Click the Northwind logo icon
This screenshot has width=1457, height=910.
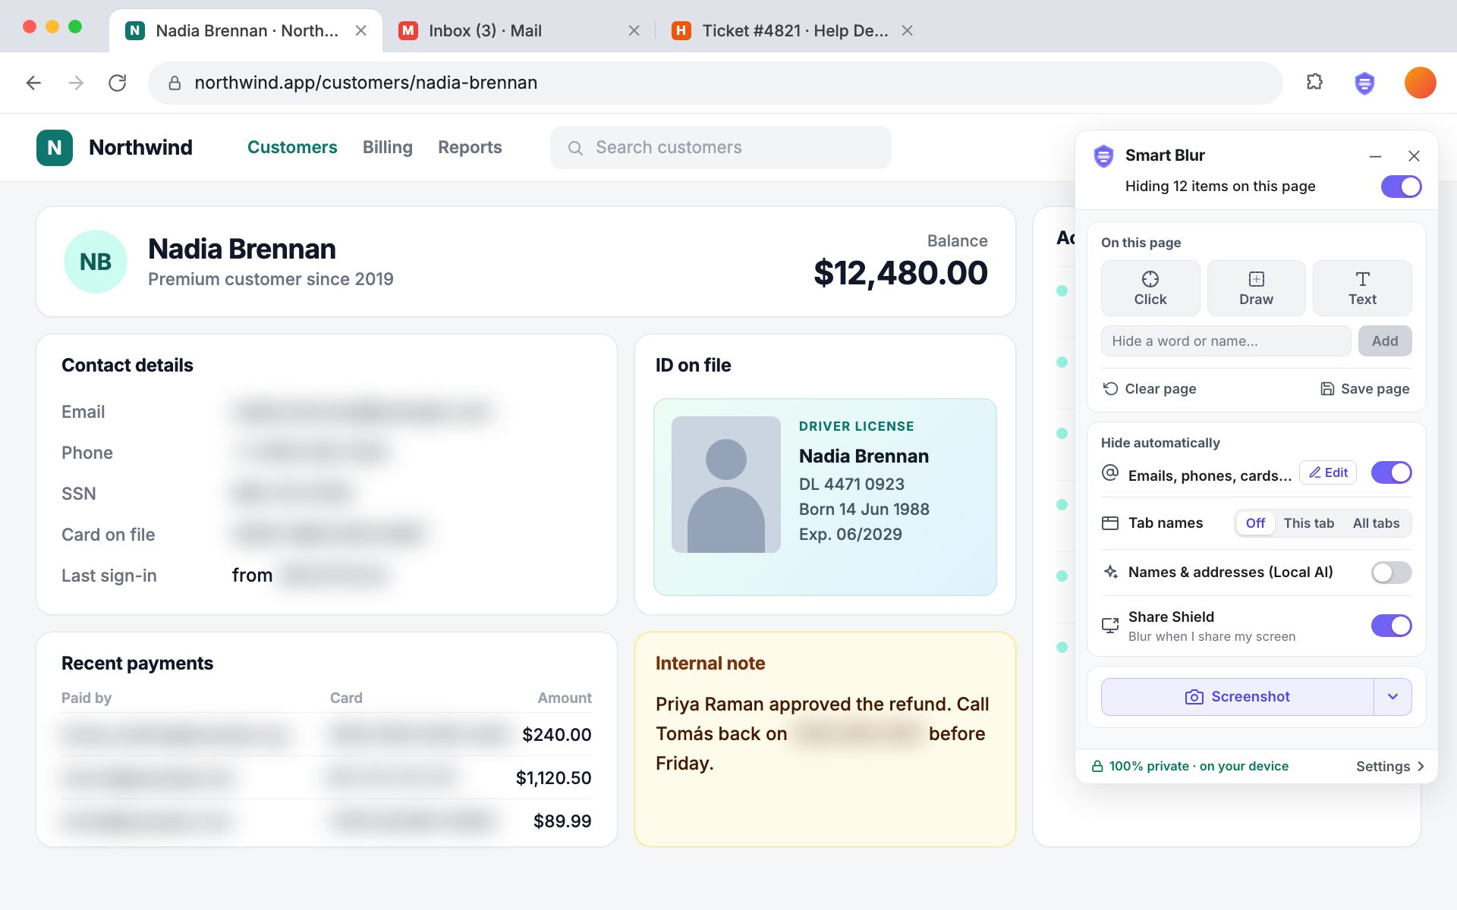coord(55,147)
